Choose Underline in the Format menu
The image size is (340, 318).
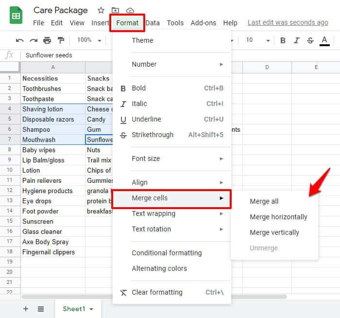pos(172,119)
